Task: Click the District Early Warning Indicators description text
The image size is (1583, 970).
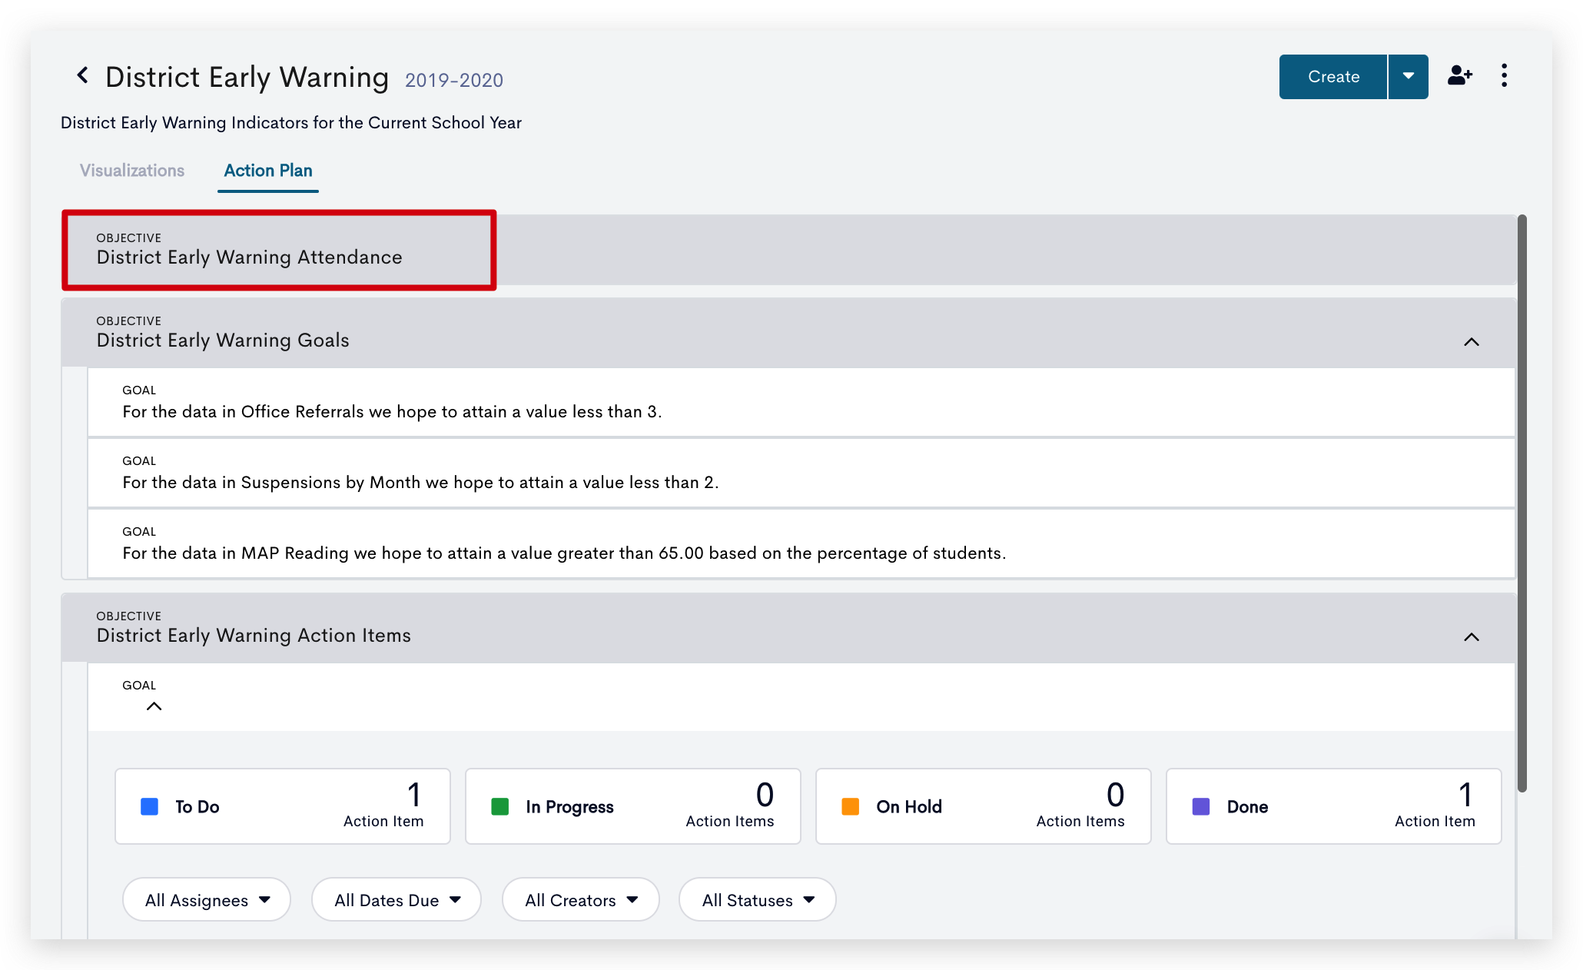Action: point(291,123)
